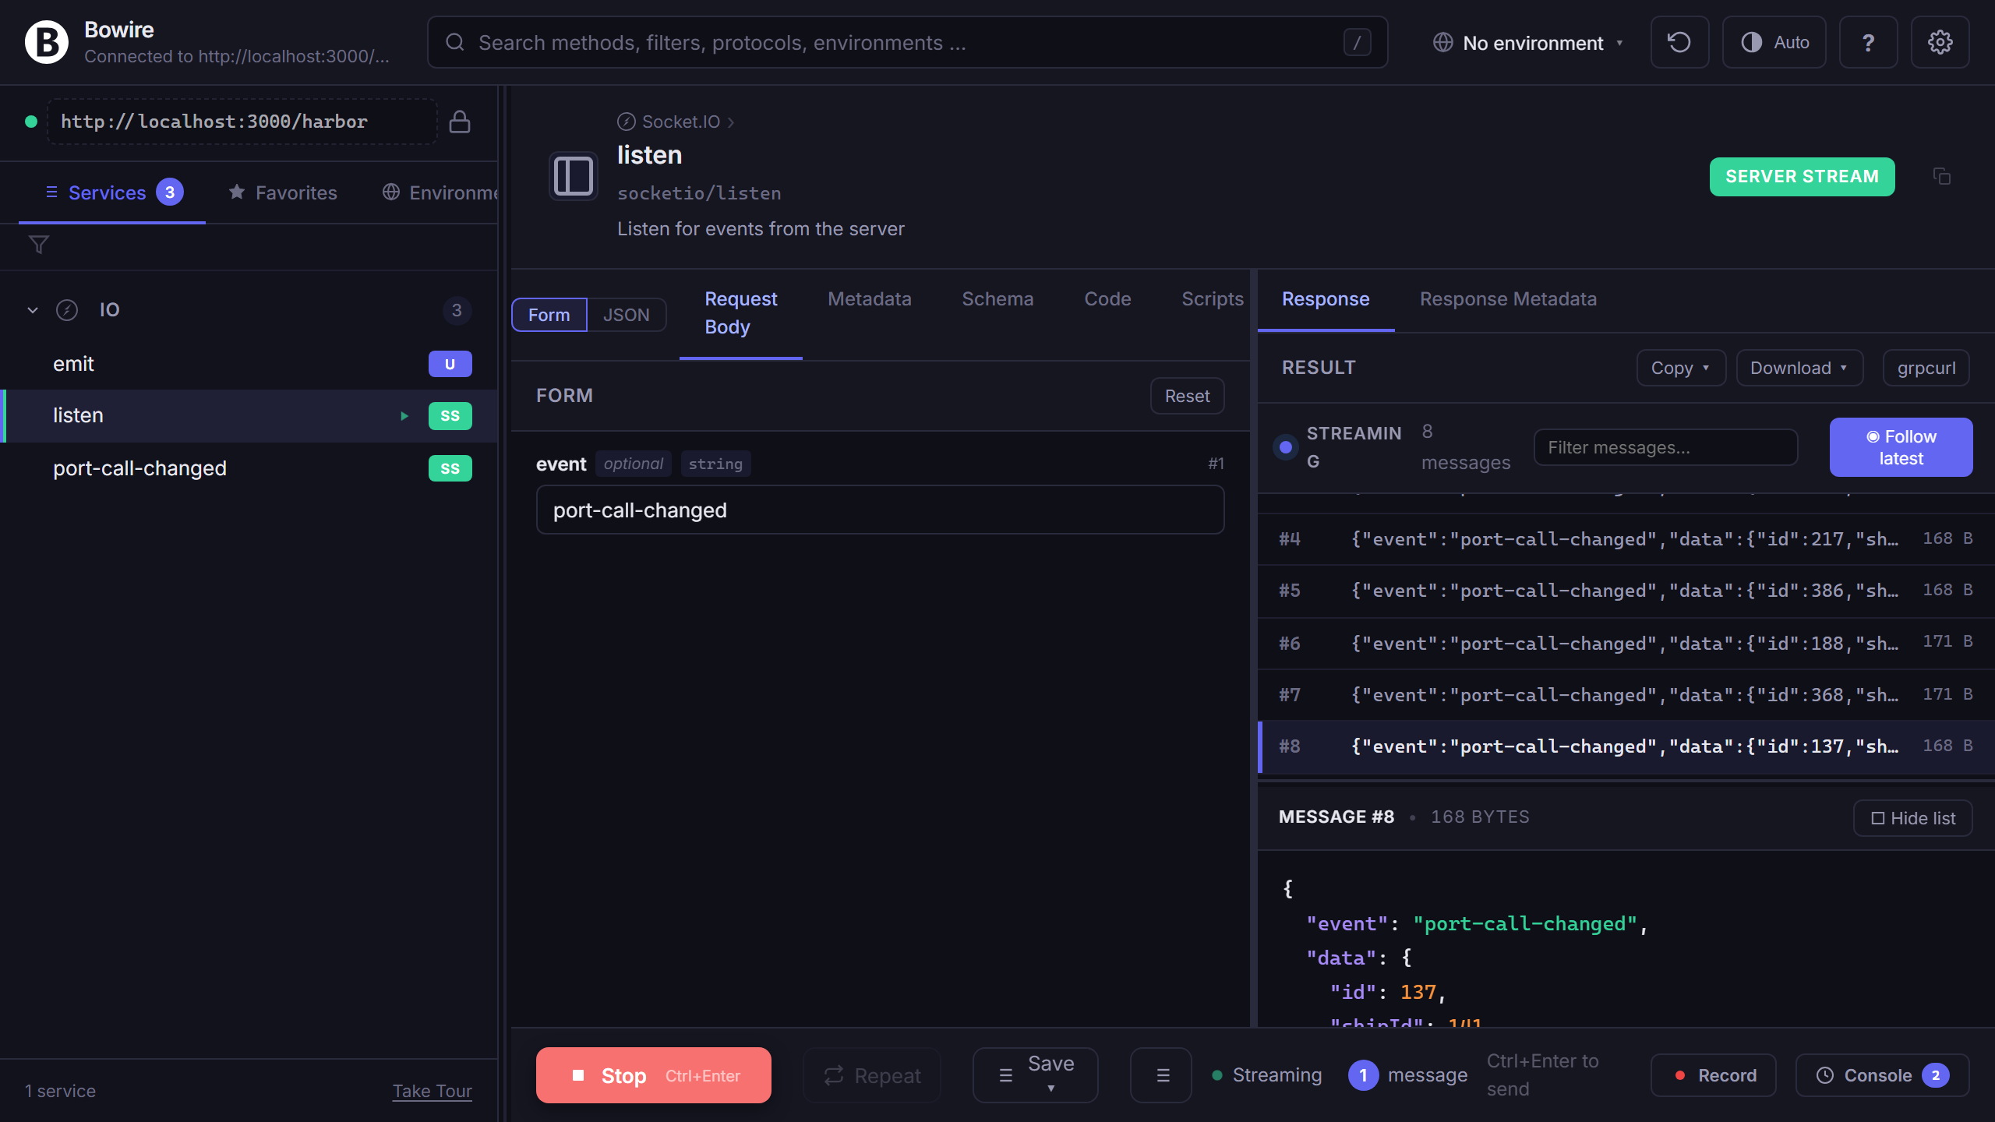Open the Environments sidebar tab
The height and width of the screenshot is (1122, 1995).
tap(440, 192)
